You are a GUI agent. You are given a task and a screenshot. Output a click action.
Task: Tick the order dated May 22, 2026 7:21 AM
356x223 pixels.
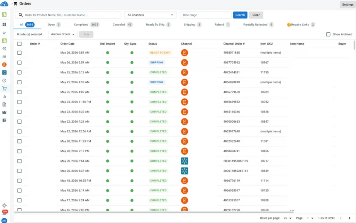click(19, 122)
